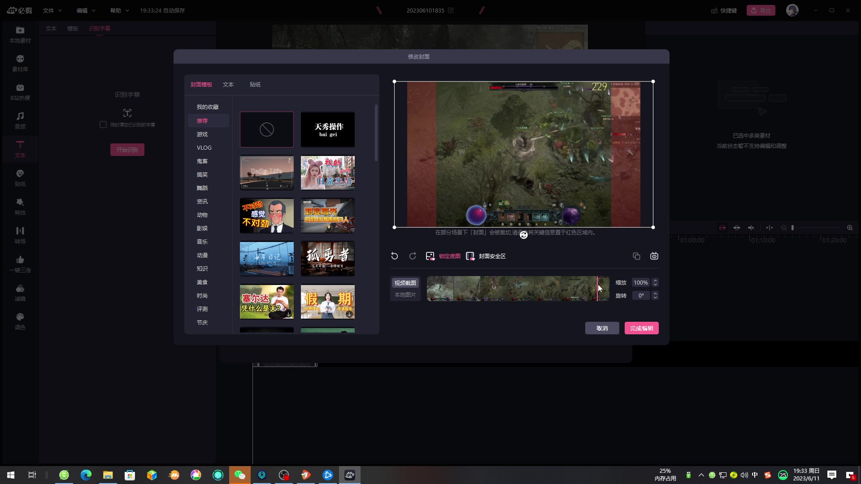Click 完成编辑 finish editing button

641,328
